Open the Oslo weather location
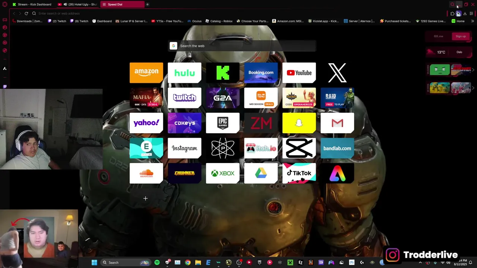477x268 pixels. [x=459, y=52]
